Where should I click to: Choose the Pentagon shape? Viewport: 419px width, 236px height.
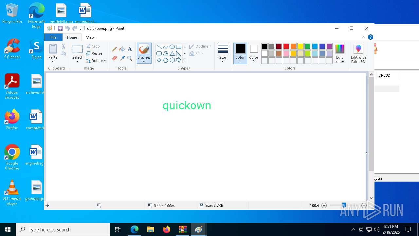pyautogui.click(x=165, y=60)
